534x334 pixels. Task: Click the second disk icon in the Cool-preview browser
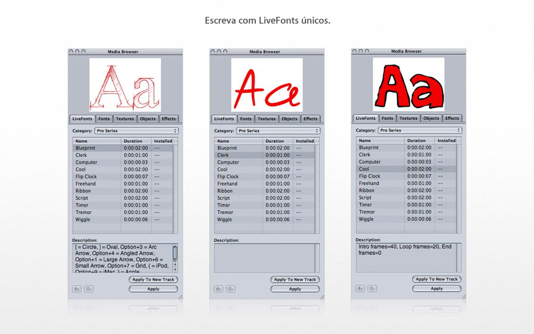(372, 288)
